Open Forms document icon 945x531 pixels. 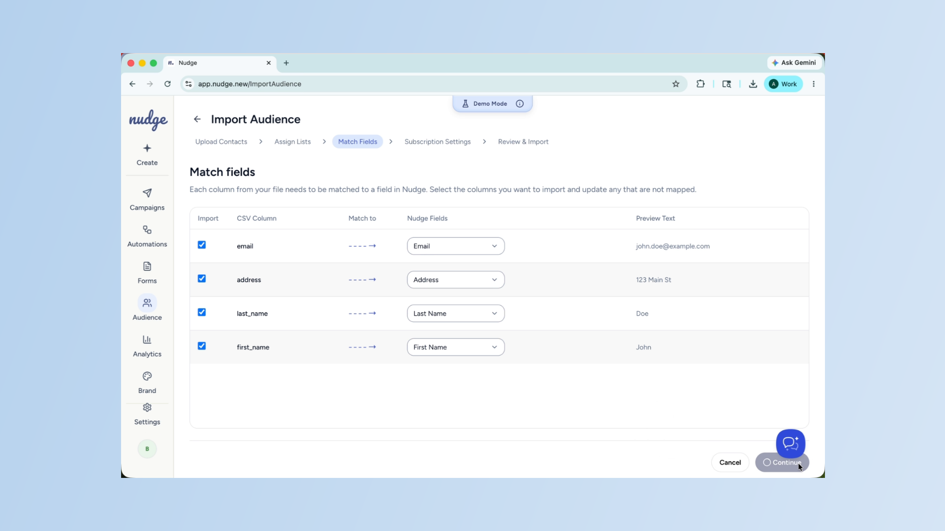tap(147, 266)
